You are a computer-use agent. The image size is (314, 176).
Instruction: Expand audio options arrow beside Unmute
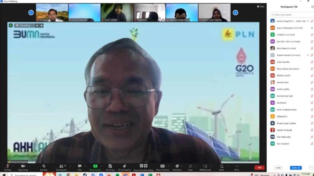(13, 166)
